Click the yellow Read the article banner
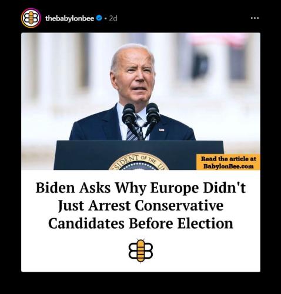The height and width of the screenshot is (294, 281). coord(228,162)
